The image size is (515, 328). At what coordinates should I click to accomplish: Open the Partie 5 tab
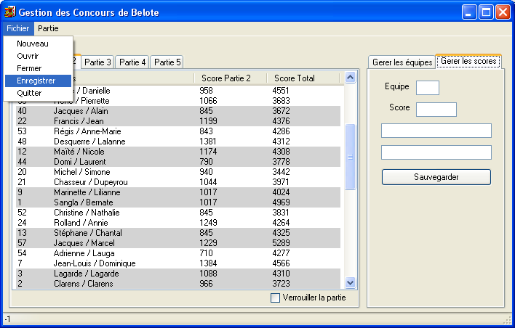click(167, 62)
